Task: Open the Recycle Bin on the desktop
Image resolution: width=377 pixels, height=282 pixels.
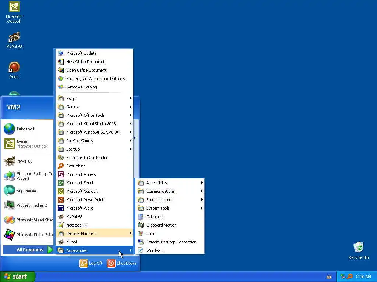Action: tap(359, 250)
